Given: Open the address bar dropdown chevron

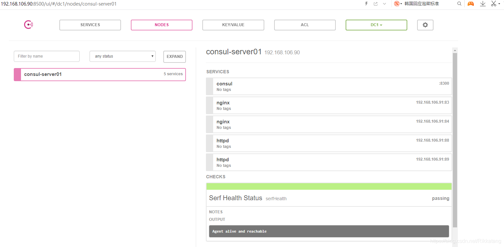Looking at the screenshot, I should pyautogui.click(x=385, y=4).
